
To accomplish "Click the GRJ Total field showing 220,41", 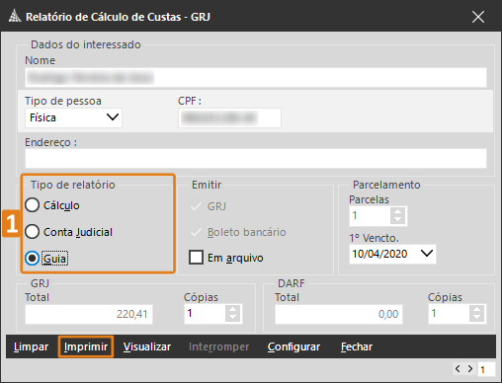I will point(89,314).
